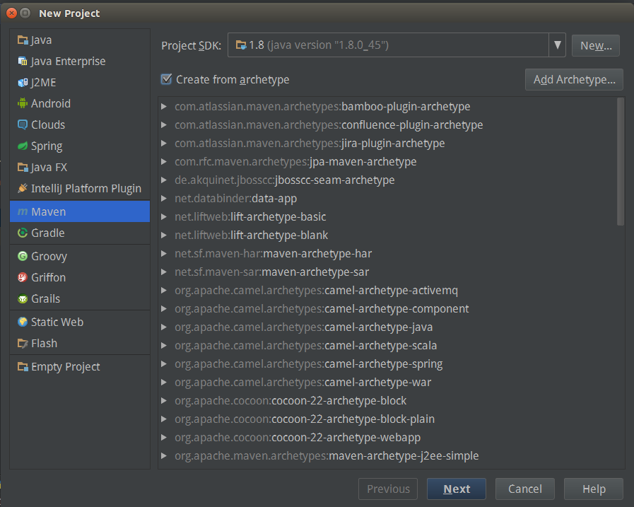Click the Previous button

(388, 489)
